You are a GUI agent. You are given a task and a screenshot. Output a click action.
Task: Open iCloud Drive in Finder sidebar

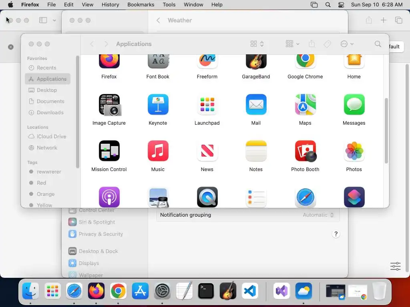point(48,137)
